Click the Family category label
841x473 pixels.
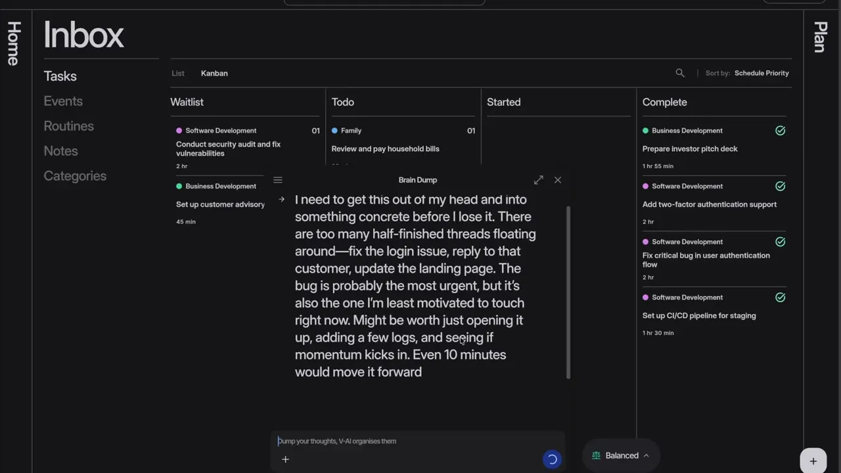351,131
